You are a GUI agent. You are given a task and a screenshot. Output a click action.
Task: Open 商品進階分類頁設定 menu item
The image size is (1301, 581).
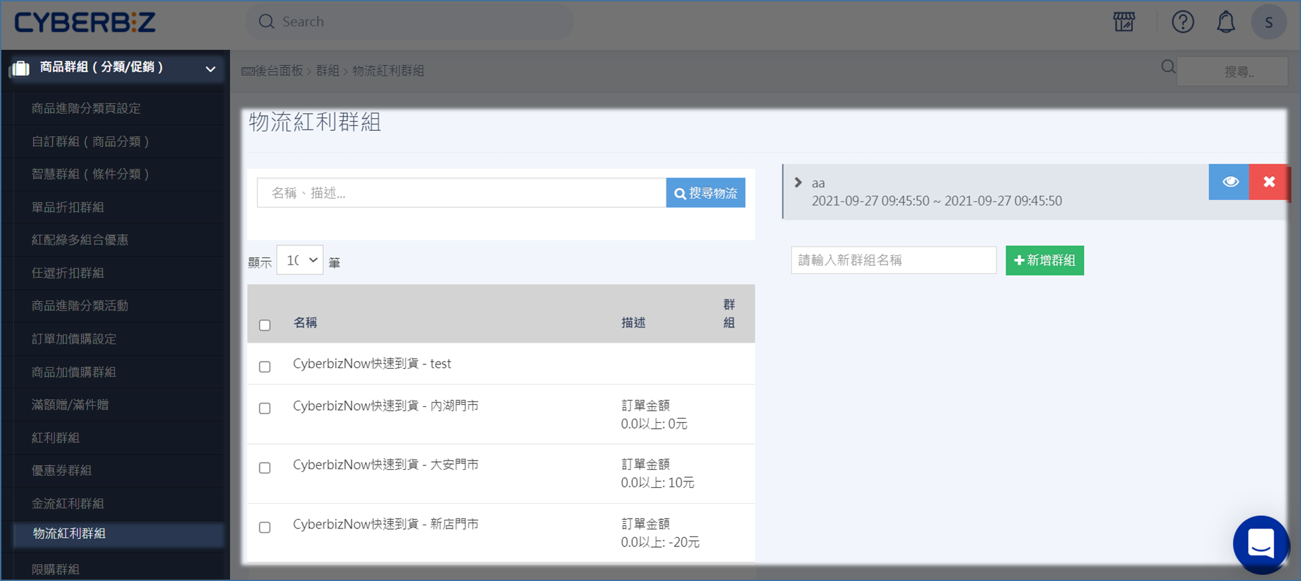point(86,108)
